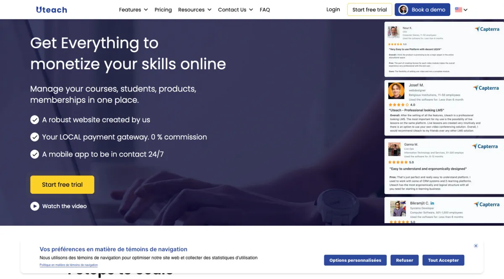Click the Login link
504x279 pixels.
click(333, 9)
